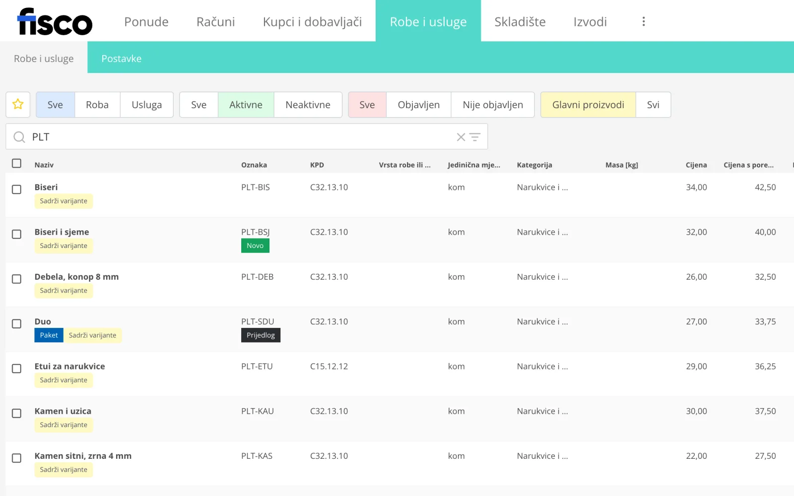Clear the PLT search text

point(461,137)
